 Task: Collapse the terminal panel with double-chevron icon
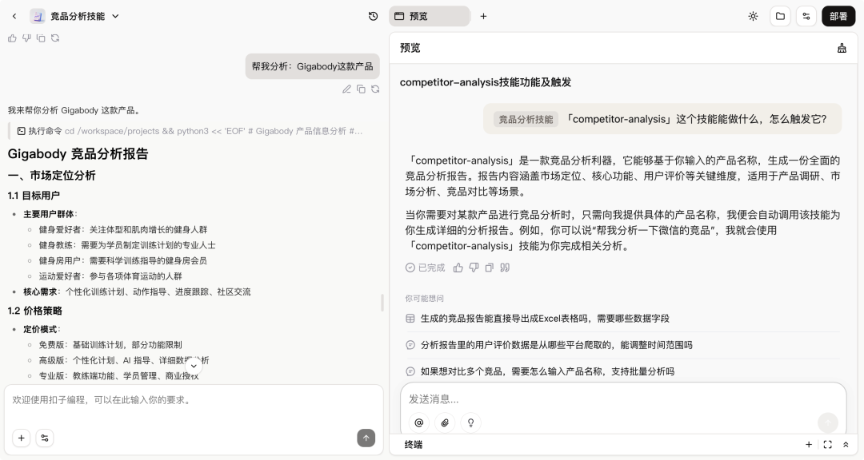click(x=846, y=445)
